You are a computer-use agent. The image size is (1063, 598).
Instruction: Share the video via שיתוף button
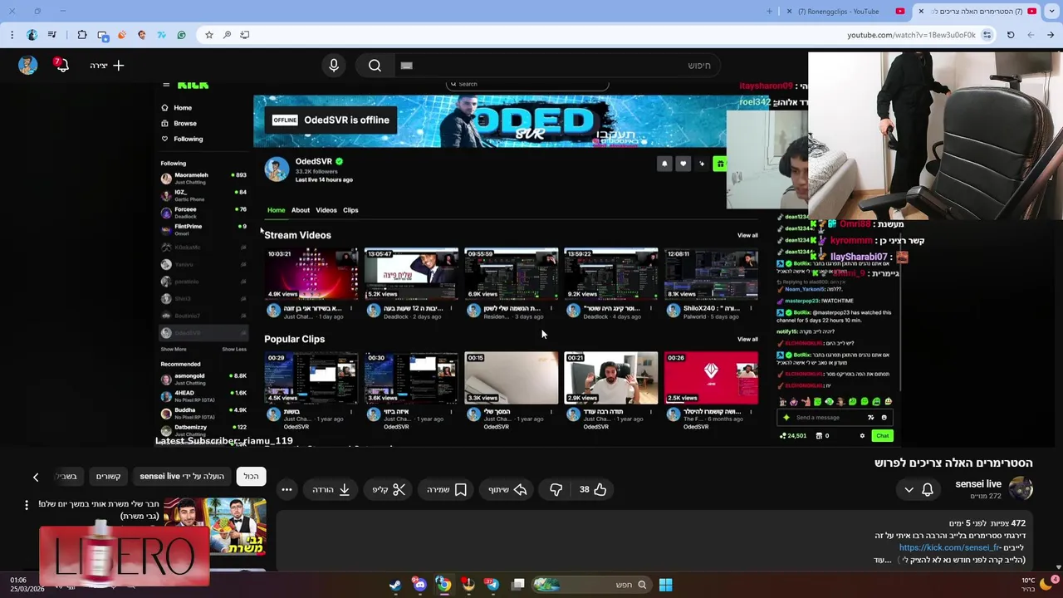coord(508,489)
